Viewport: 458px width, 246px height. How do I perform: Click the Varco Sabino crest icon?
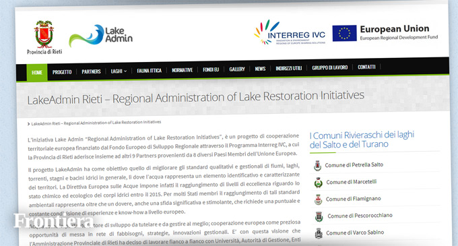point(319,233)
